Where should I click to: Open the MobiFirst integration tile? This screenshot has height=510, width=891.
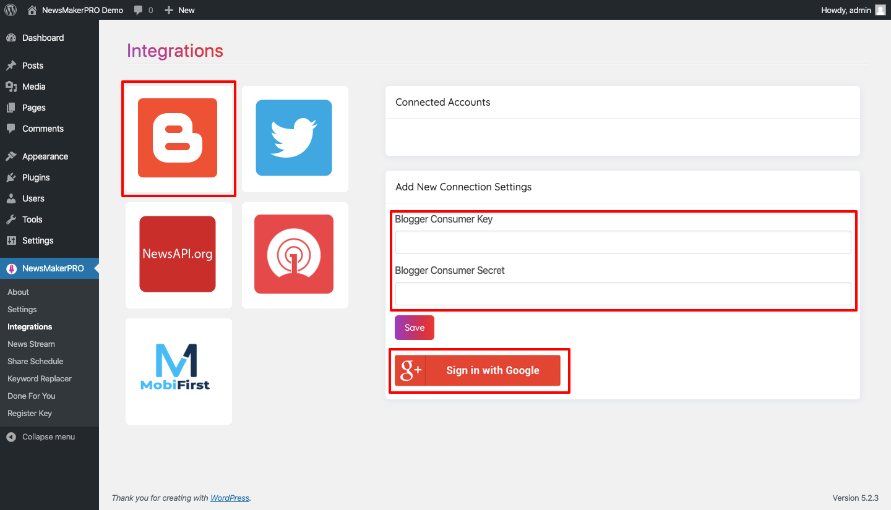[x=178, y=371]
